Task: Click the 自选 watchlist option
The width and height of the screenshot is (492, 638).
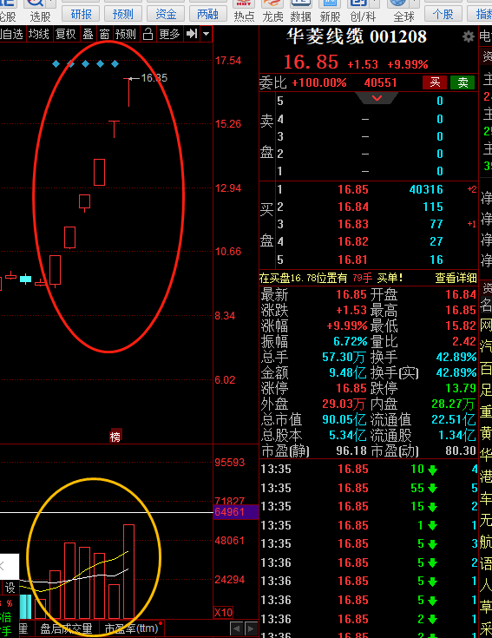Action: [11, 34]
